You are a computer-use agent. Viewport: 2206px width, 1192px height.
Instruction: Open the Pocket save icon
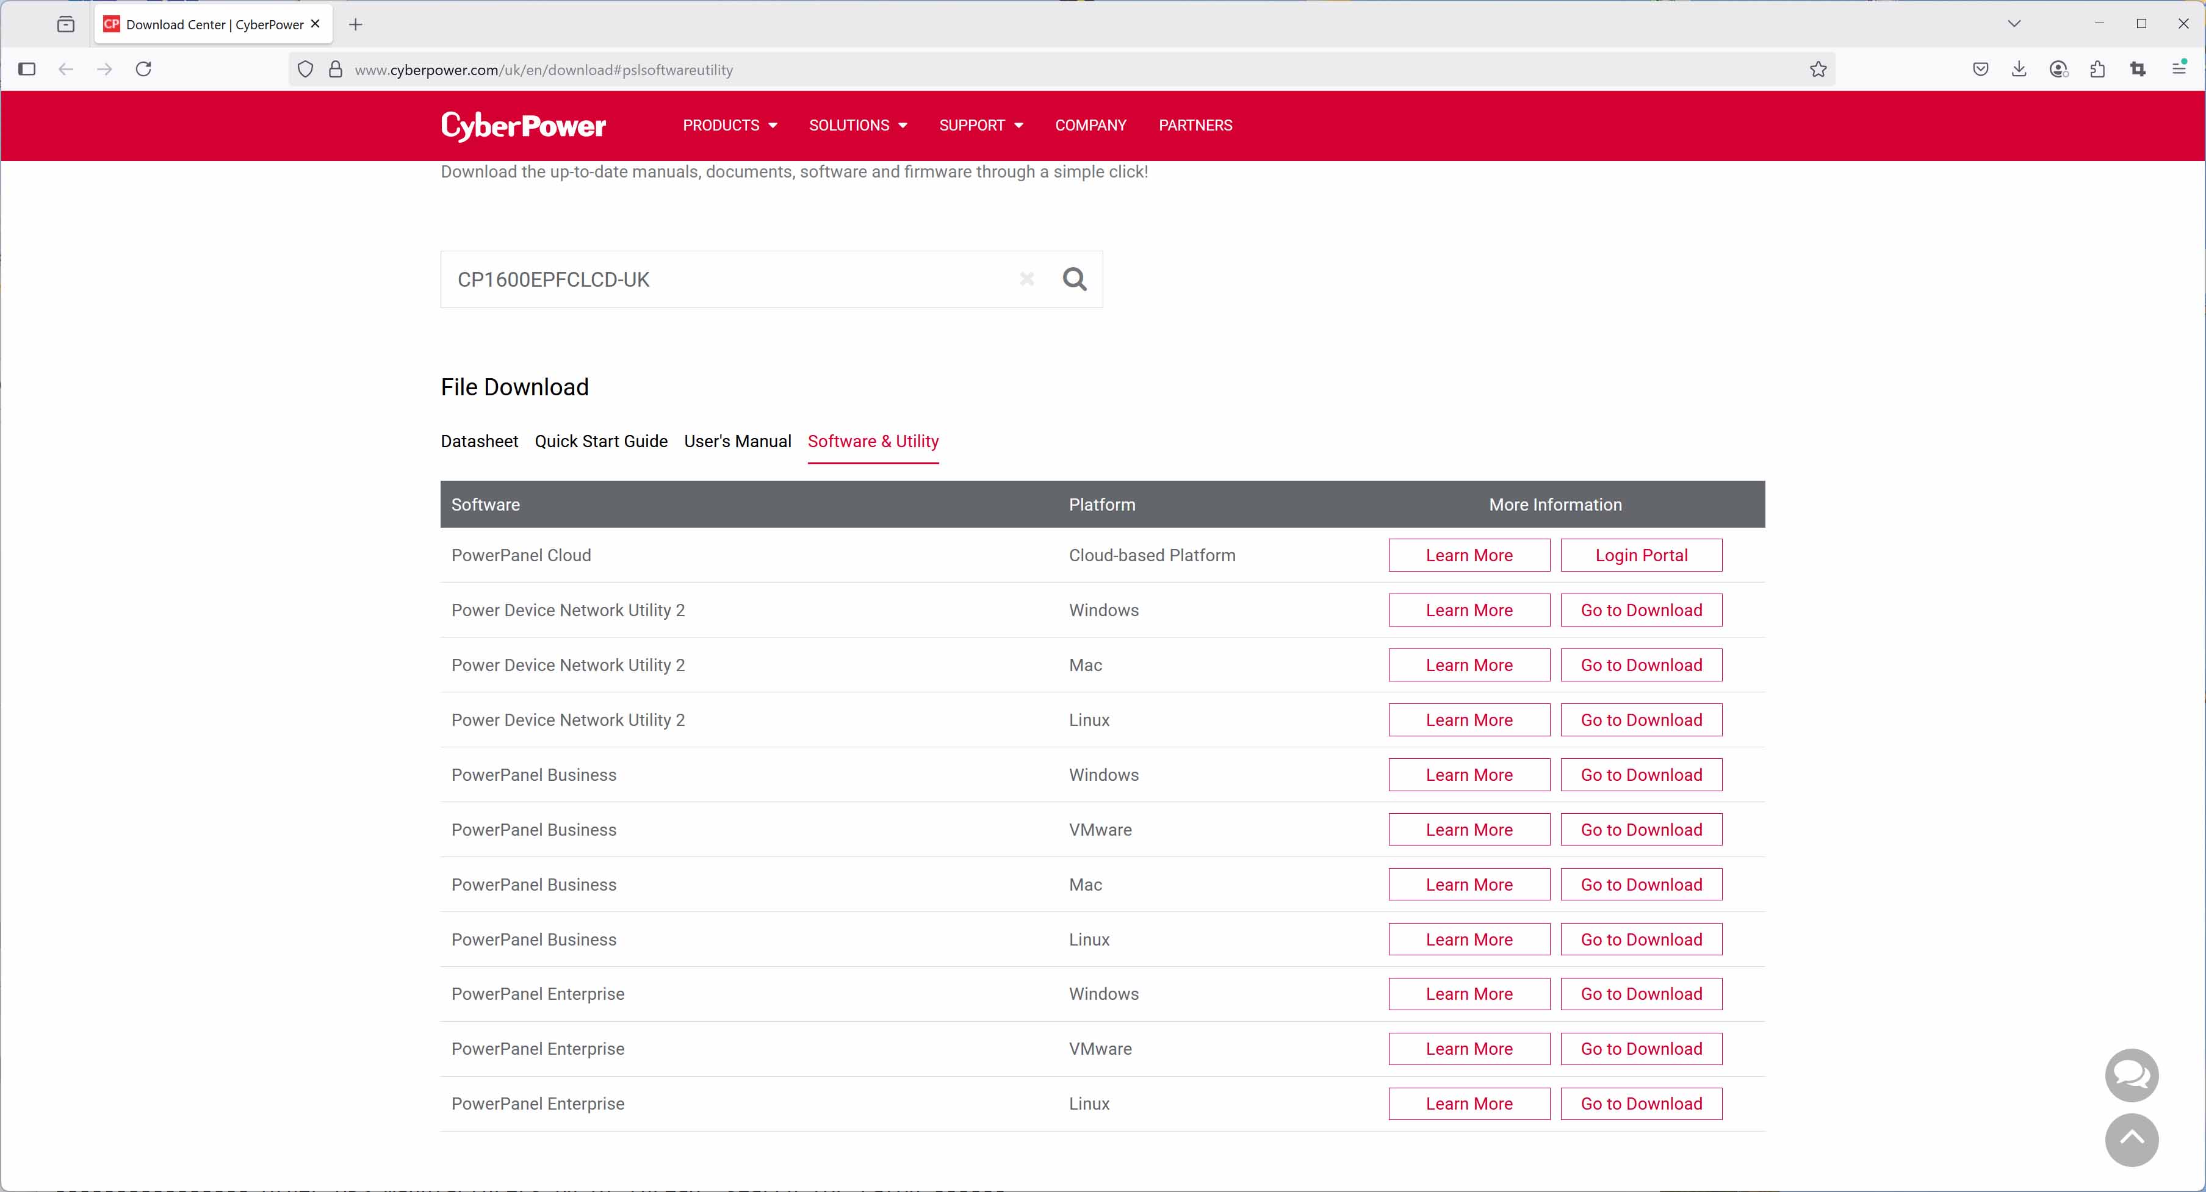click(1980, 70)
